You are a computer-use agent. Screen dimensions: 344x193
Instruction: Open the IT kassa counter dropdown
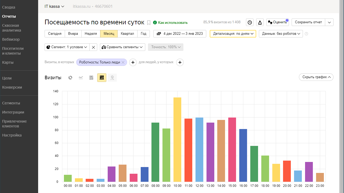pyautogui.click(x=55, y=6)
